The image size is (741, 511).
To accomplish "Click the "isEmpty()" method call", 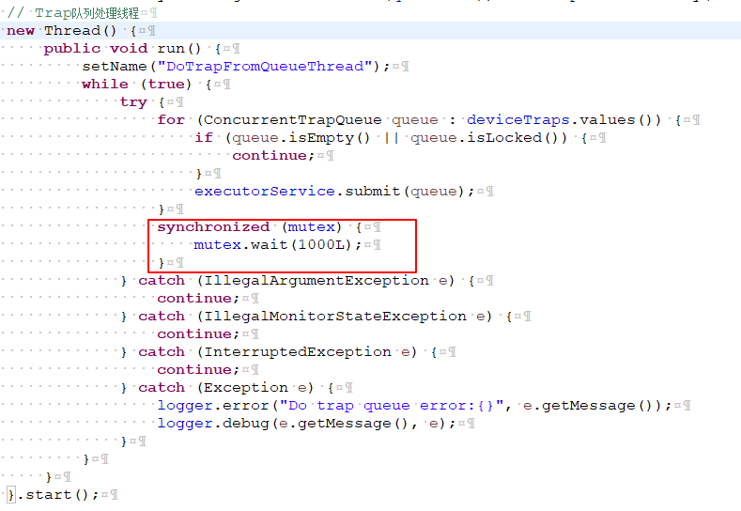I will pyautogui.click(x=330, y=137).
